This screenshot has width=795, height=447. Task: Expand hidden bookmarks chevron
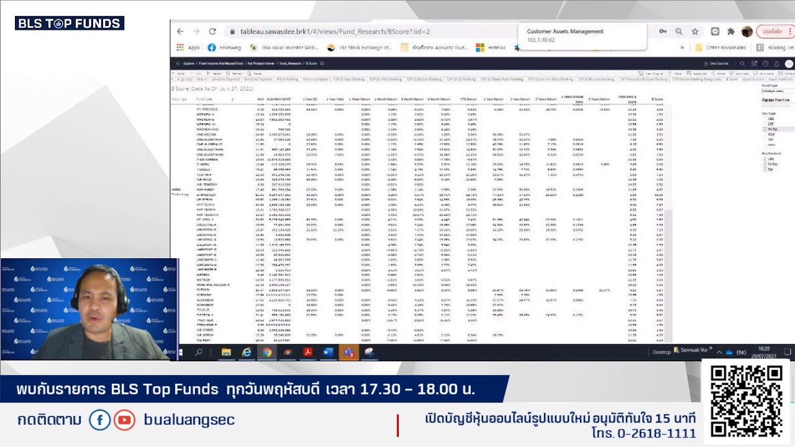click(682, 47)
